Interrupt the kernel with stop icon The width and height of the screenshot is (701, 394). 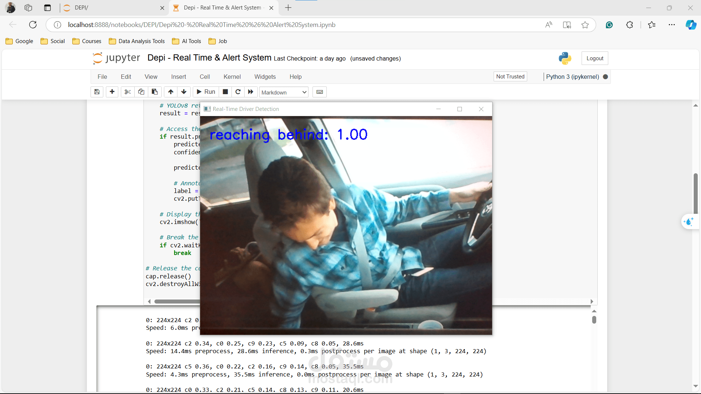tap(226, 92)
